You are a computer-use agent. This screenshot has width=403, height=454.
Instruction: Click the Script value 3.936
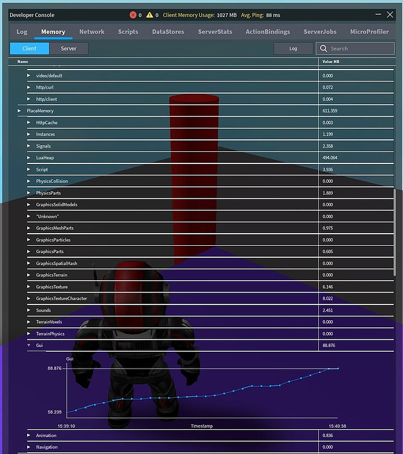(x=328, y=169)
